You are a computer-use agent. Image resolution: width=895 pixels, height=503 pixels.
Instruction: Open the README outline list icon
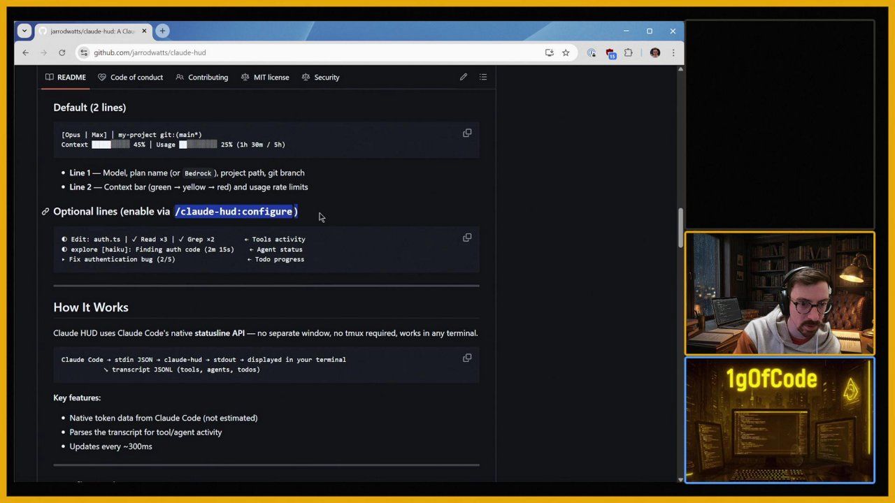(483, 77)
